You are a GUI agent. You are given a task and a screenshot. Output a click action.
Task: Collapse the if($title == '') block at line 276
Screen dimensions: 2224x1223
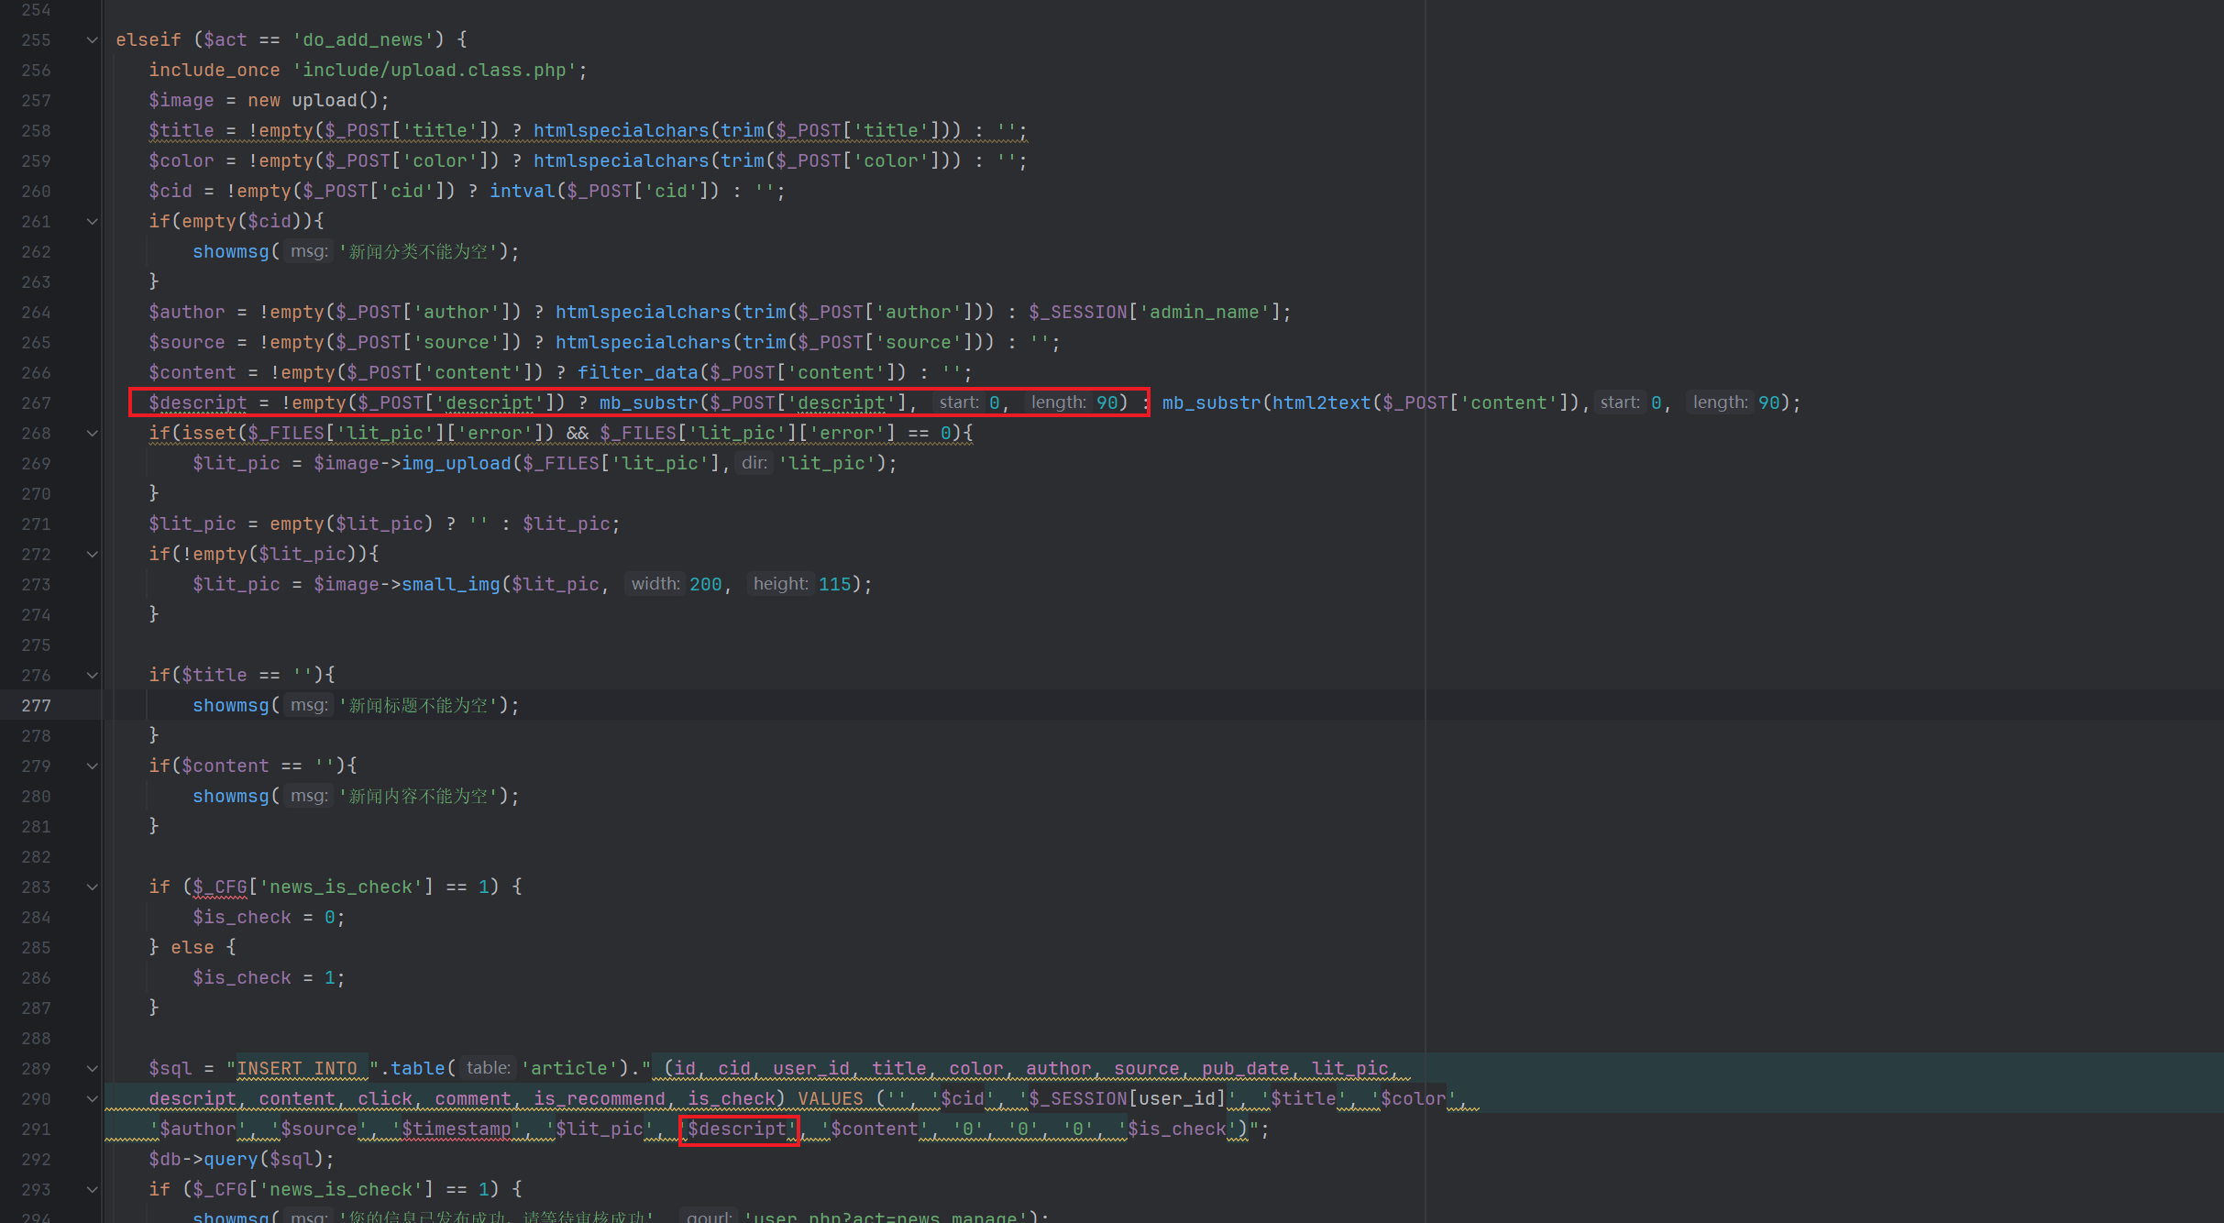[92, 675]
